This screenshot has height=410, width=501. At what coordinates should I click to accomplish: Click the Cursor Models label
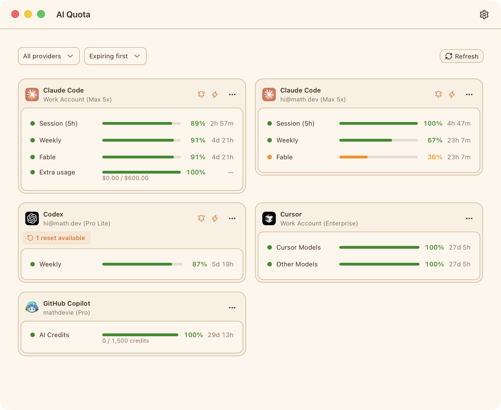click(299, 247)
